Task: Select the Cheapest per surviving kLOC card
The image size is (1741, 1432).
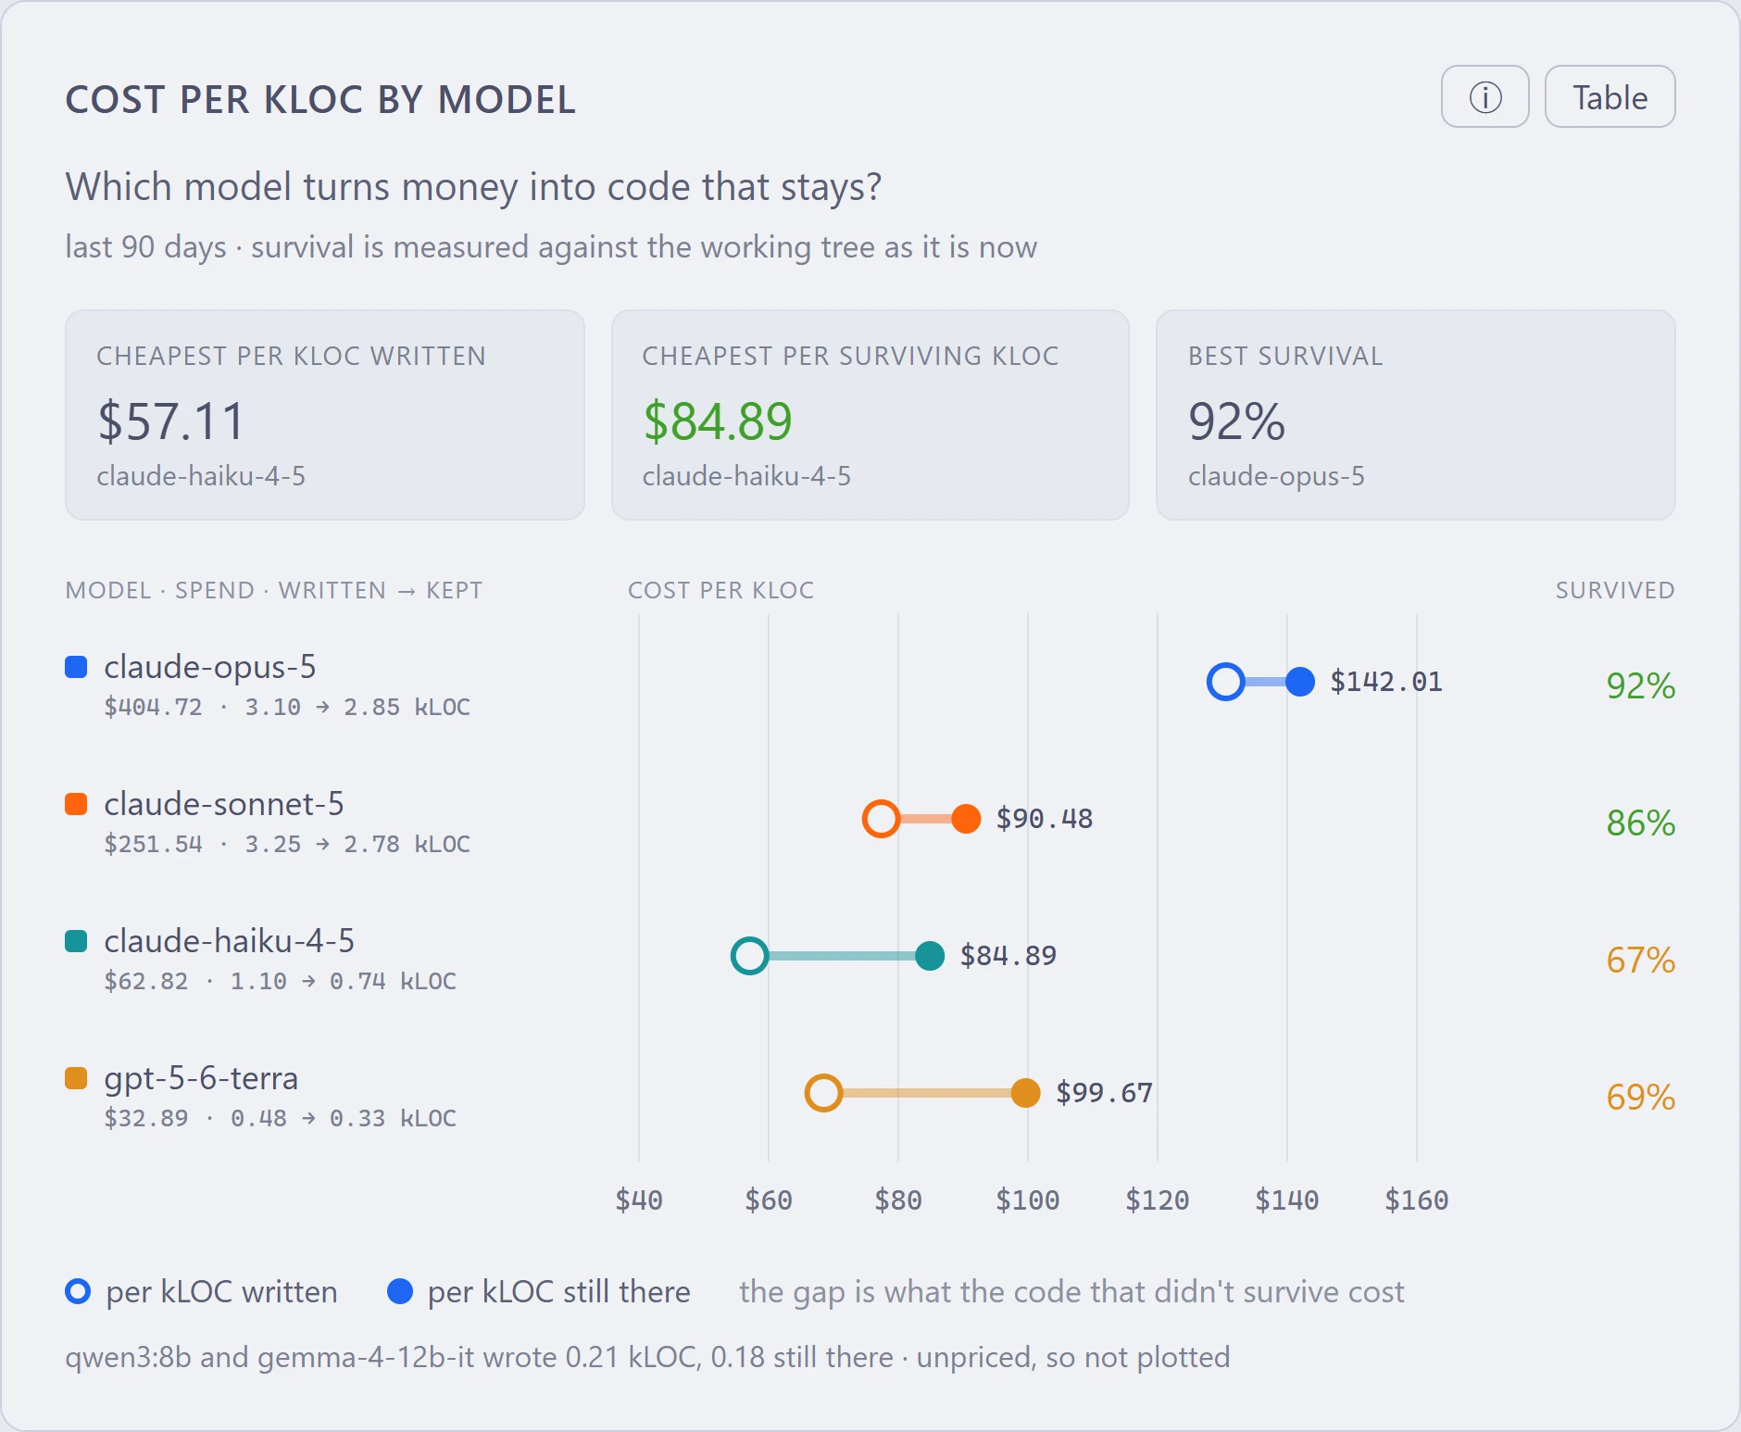Action: pos(870,415)
